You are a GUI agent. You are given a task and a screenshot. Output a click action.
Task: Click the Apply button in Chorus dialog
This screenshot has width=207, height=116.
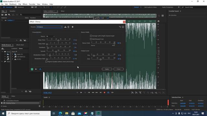point(107,69)
